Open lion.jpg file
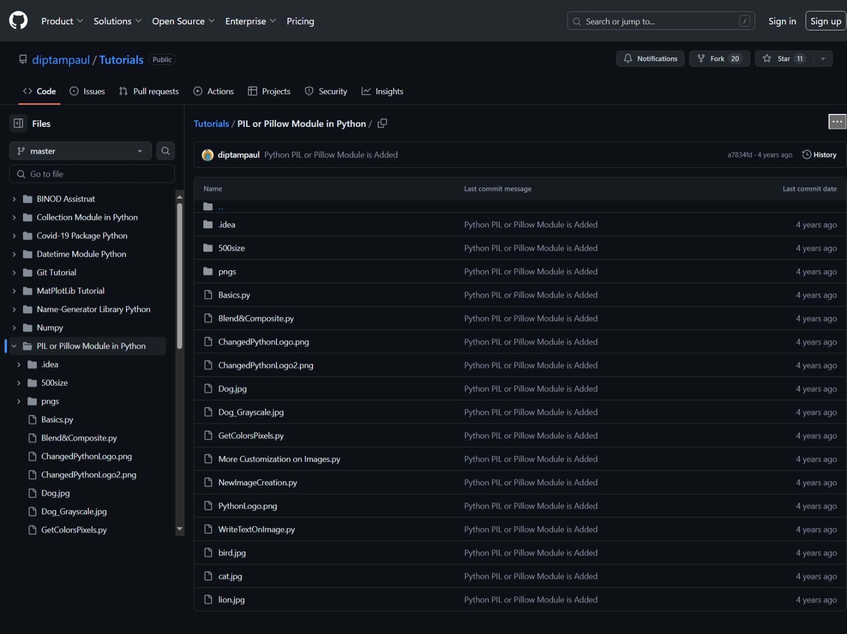The height and width of the screenshot is (634, 847). (x=231, y=600)
